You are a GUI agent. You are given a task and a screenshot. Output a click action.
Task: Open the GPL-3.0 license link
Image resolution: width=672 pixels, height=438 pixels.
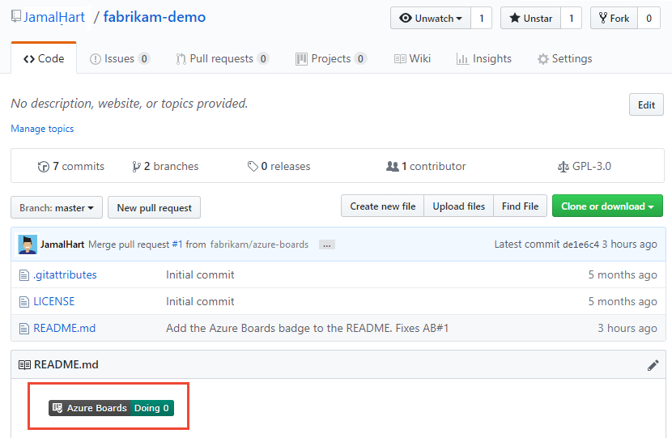pyautogui.click(x=585, y=166)
